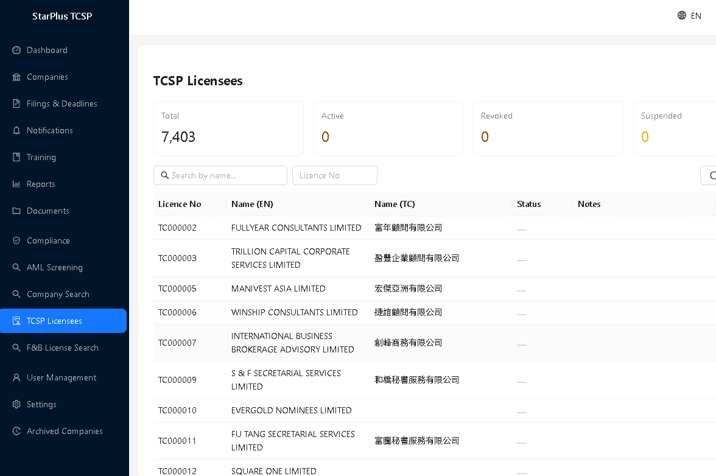Click the Dashboard gauge icon
The height and width of the screenshot is (476, 716).
(x=16, y=50)
